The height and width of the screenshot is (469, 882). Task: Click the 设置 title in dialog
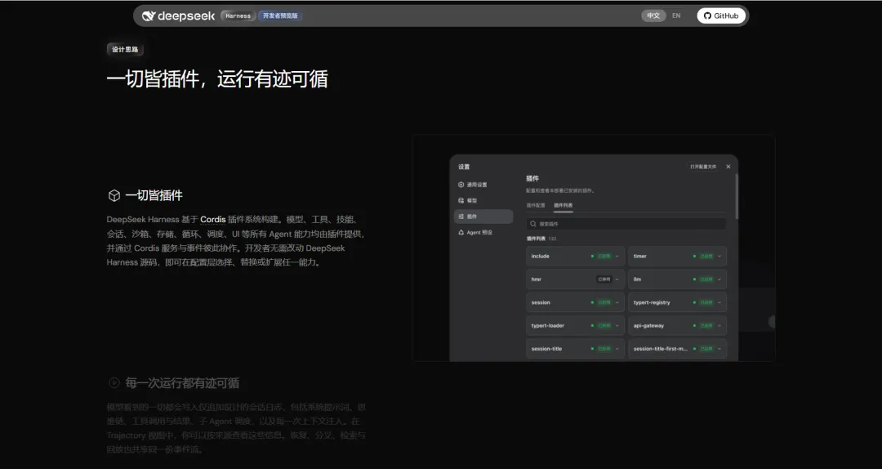click(464, 167)
